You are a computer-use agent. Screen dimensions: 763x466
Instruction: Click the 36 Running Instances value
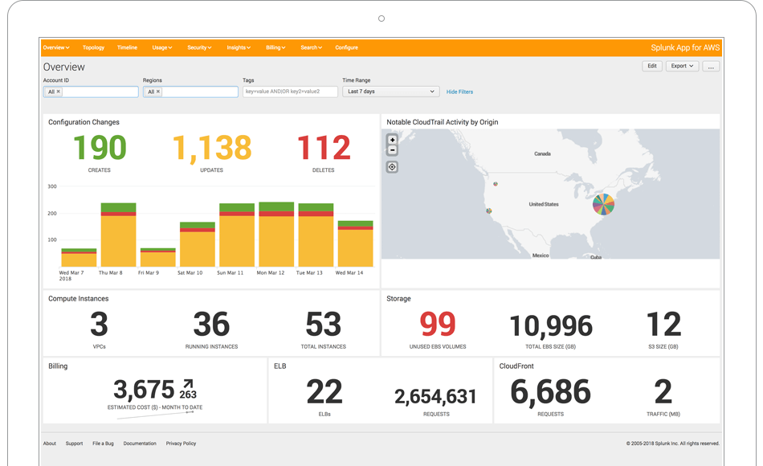pos(211,325)
